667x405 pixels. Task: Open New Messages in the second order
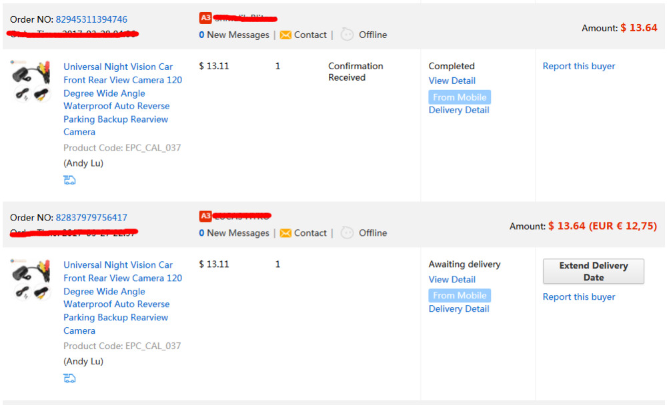tap(234, 233)
